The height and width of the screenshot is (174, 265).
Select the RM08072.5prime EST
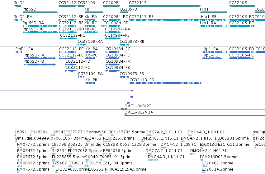pos(19,166)
